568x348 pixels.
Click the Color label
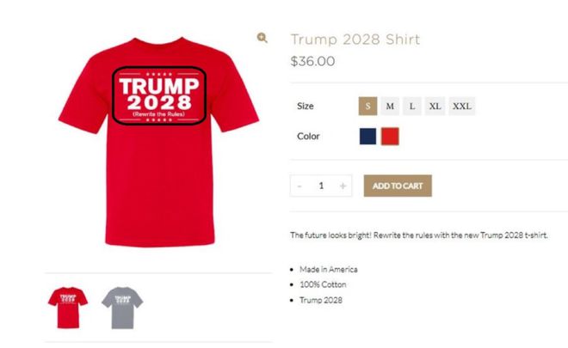click(x=308, y=137)
